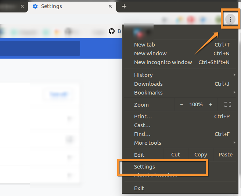Click the Copy button in Edit row
This screenshot has width=241, height=196.
point(201,155)
